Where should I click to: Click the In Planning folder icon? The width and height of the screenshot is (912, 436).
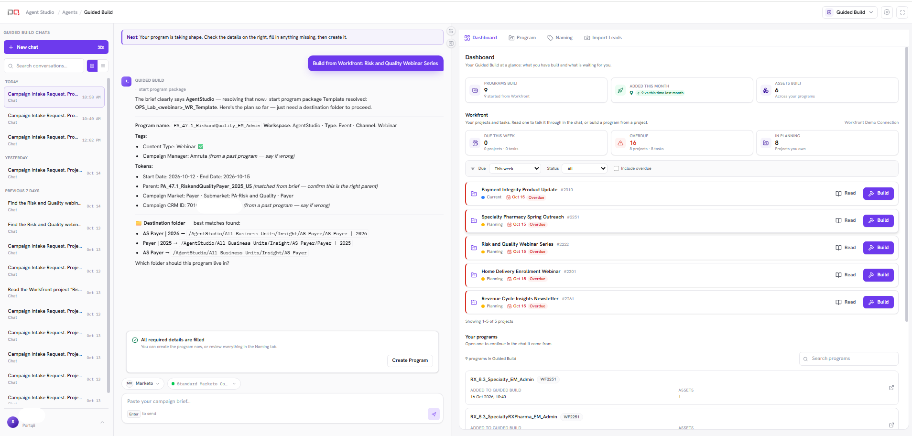(x=766, y=143)
